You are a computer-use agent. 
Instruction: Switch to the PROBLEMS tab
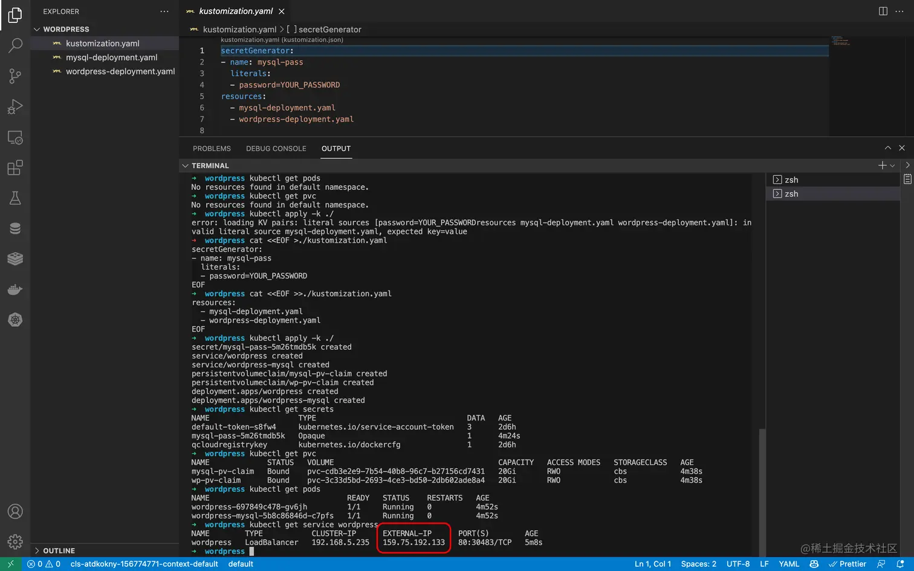tap(212, 149)
